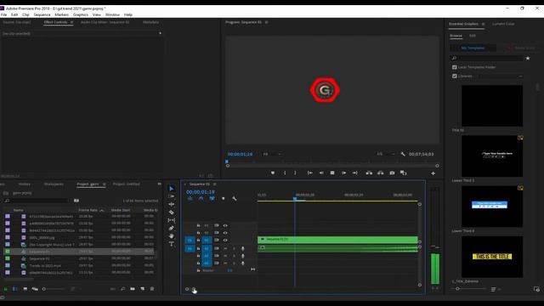544x306 pixels.
Task: Click the Lift button
Action: click(x=369, y=173)
